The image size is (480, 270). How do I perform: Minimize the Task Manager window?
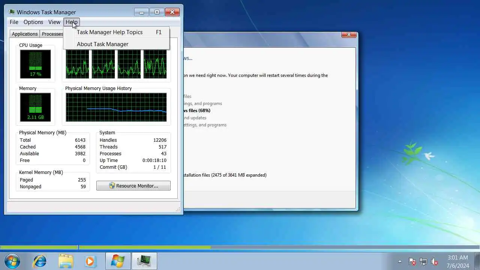click(141, 12)
